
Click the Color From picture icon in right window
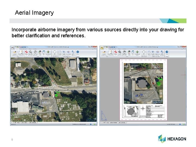click(158, 52)
